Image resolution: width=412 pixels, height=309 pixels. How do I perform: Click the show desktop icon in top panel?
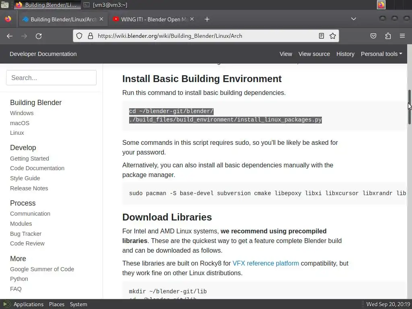point(5,5)
